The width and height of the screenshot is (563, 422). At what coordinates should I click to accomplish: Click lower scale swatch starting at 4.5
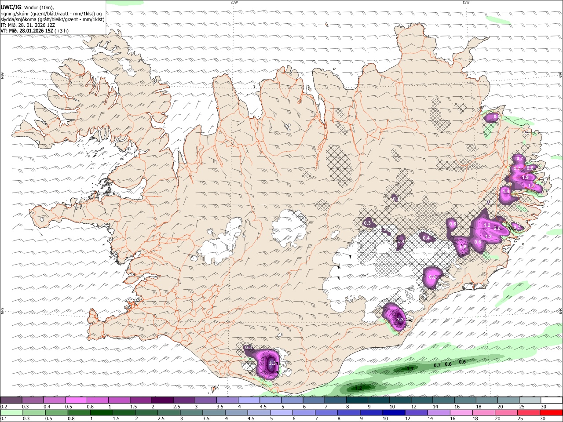coord(258,413)
